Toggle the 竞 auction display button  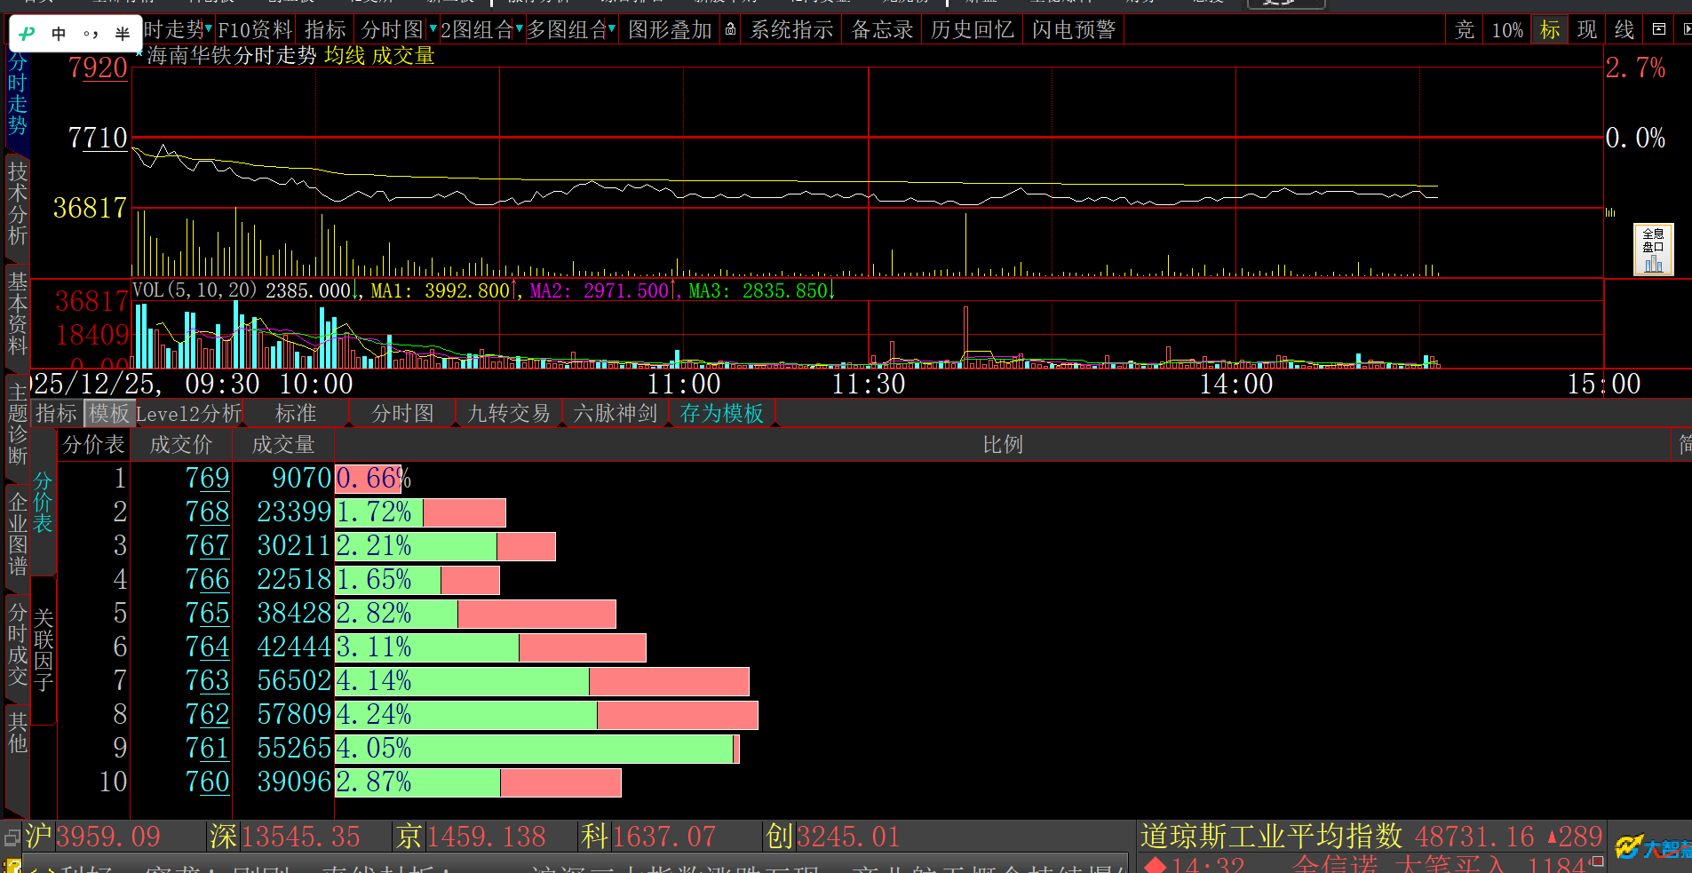tap(1465, 30)
